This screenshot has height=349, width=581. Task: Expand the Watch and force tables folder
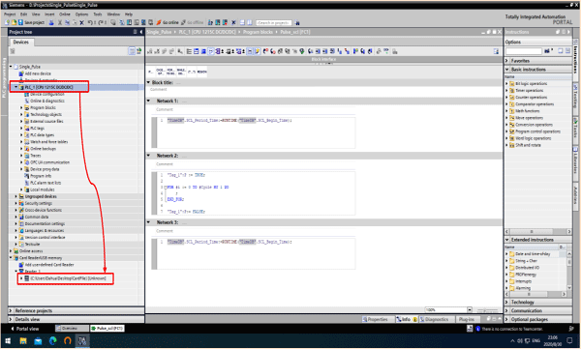21,142
